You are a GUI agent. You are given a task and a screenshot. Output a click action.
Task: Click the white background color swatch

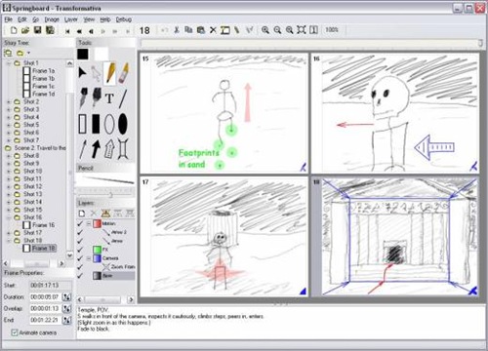coord(102,54)
